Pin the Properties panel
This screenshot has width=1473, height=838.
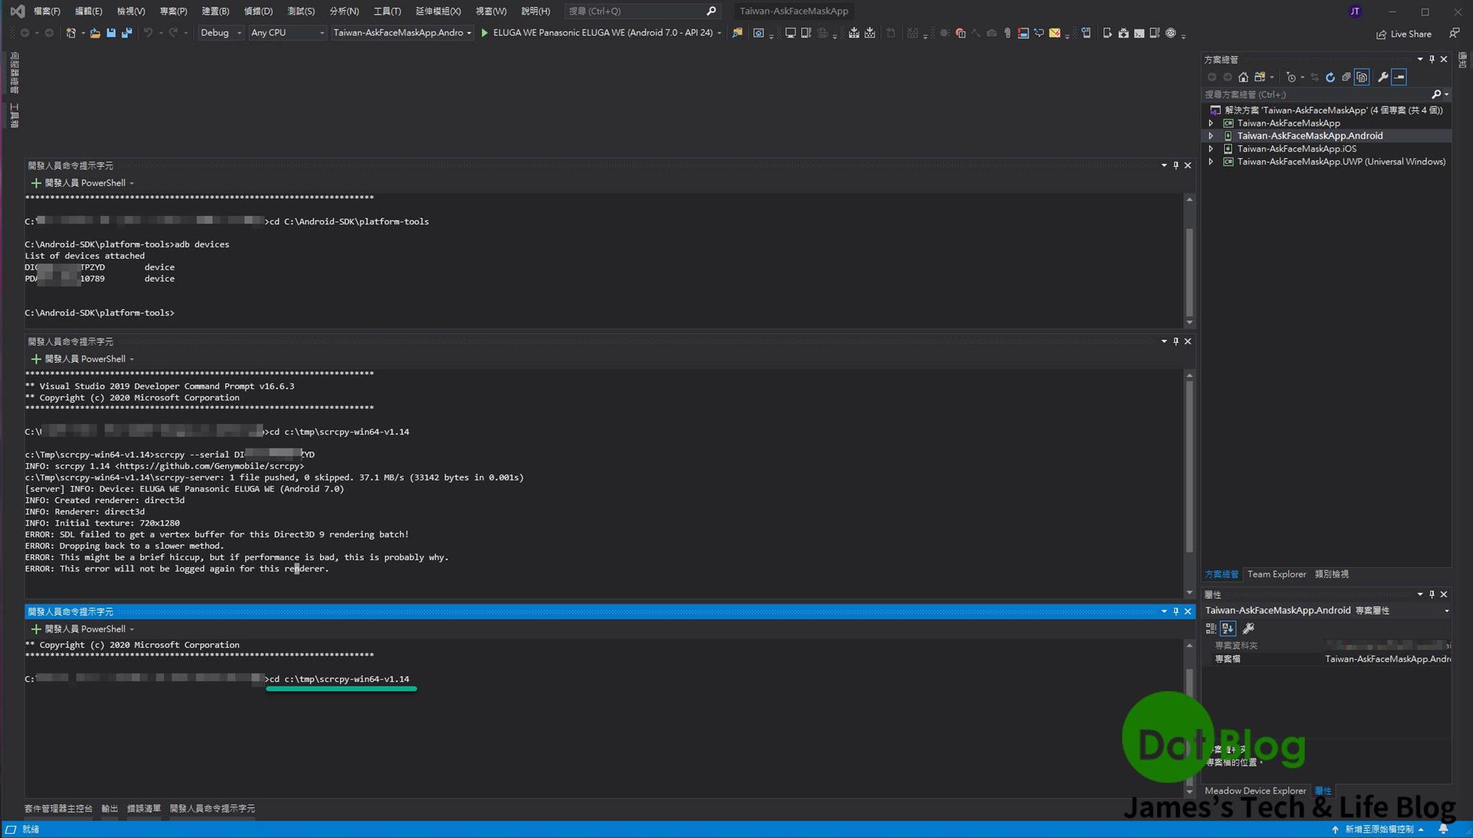(1431, 594)
